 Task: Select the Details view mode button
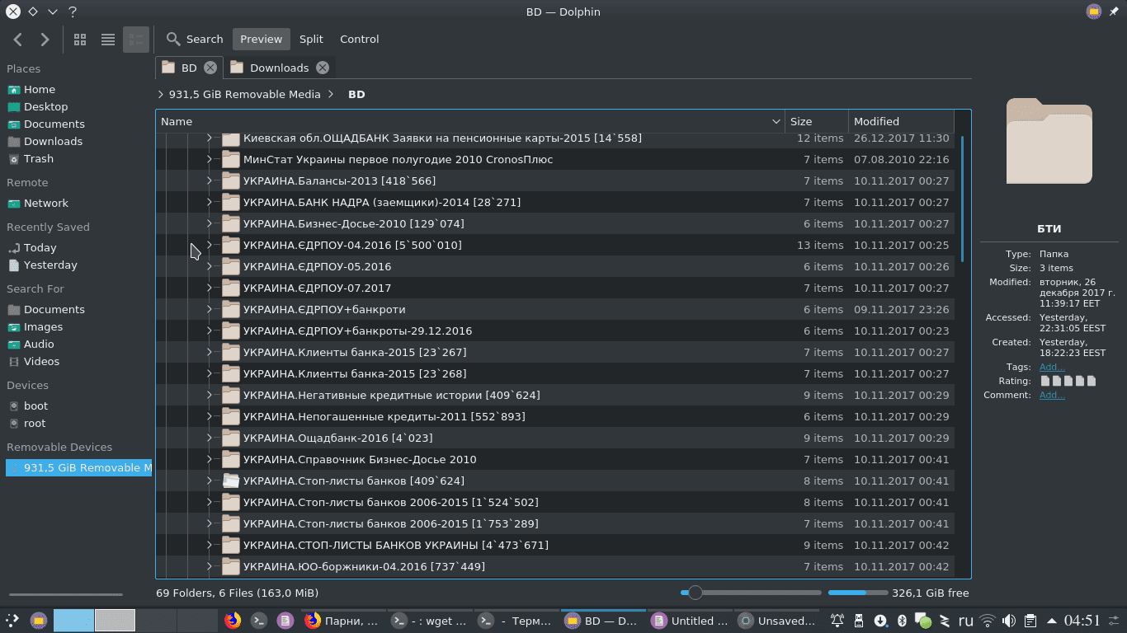coord(135,39)
